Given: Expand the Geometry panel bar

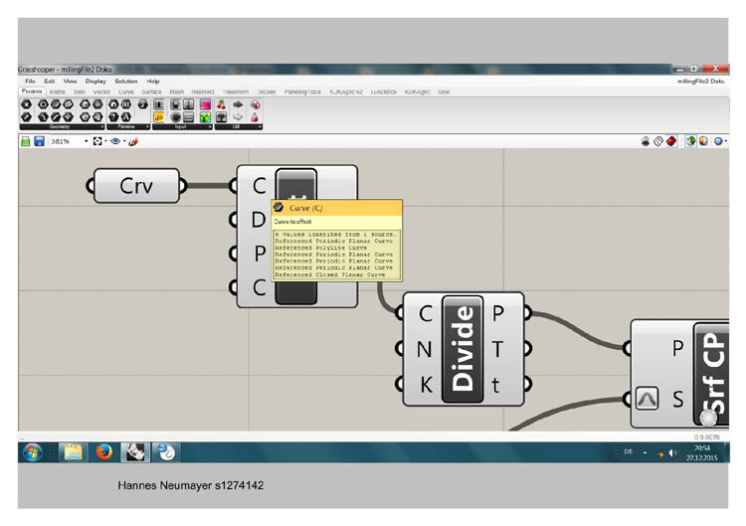Looking at the screenshot, I should point(62,127).
